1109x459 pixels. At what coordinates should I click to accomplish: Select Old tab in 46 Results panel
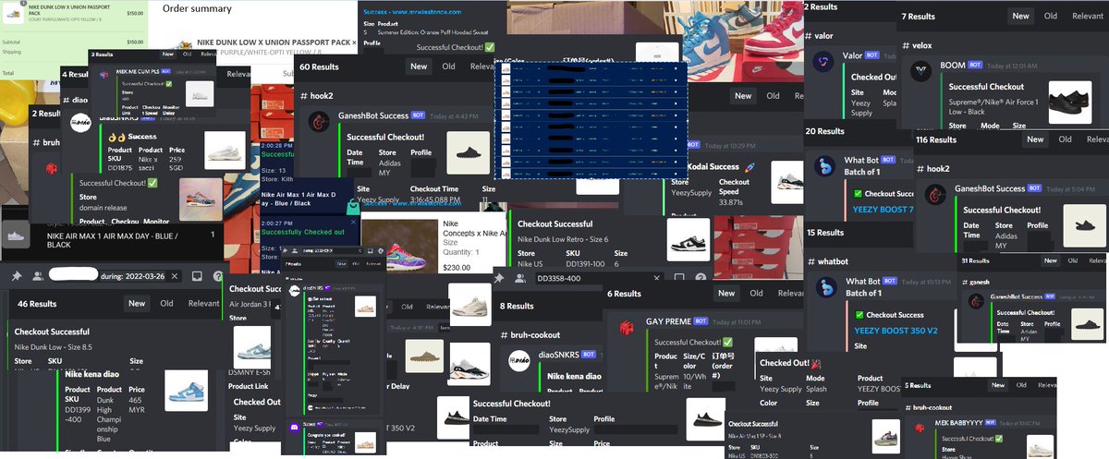(x=166, y=303)
